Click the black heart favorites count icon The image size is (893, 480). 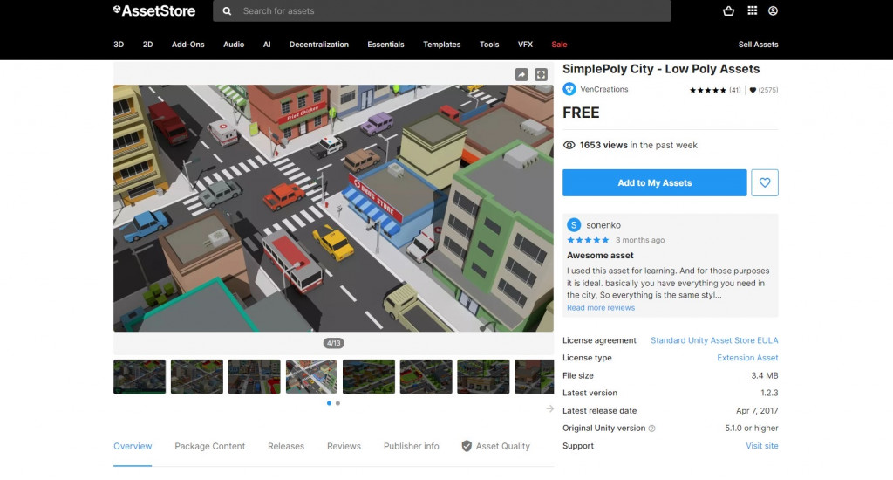[x=753, y=90]
